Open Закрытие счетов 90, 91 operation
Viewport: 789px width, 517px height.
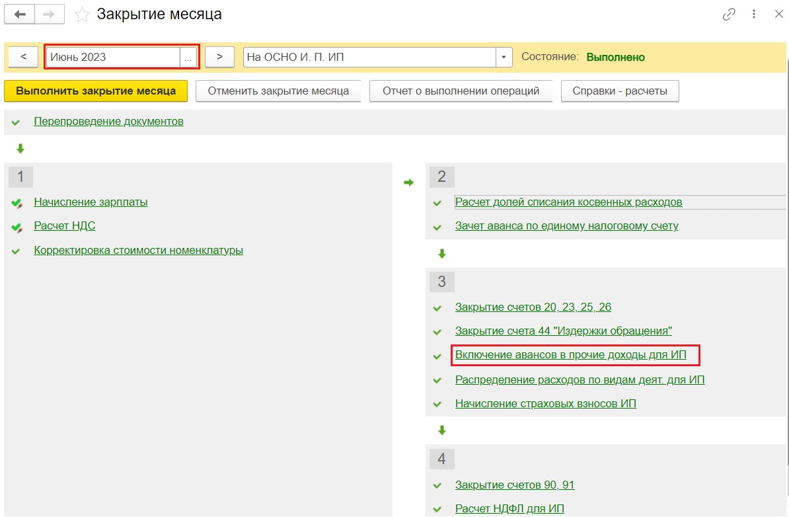tap(515, 485)
